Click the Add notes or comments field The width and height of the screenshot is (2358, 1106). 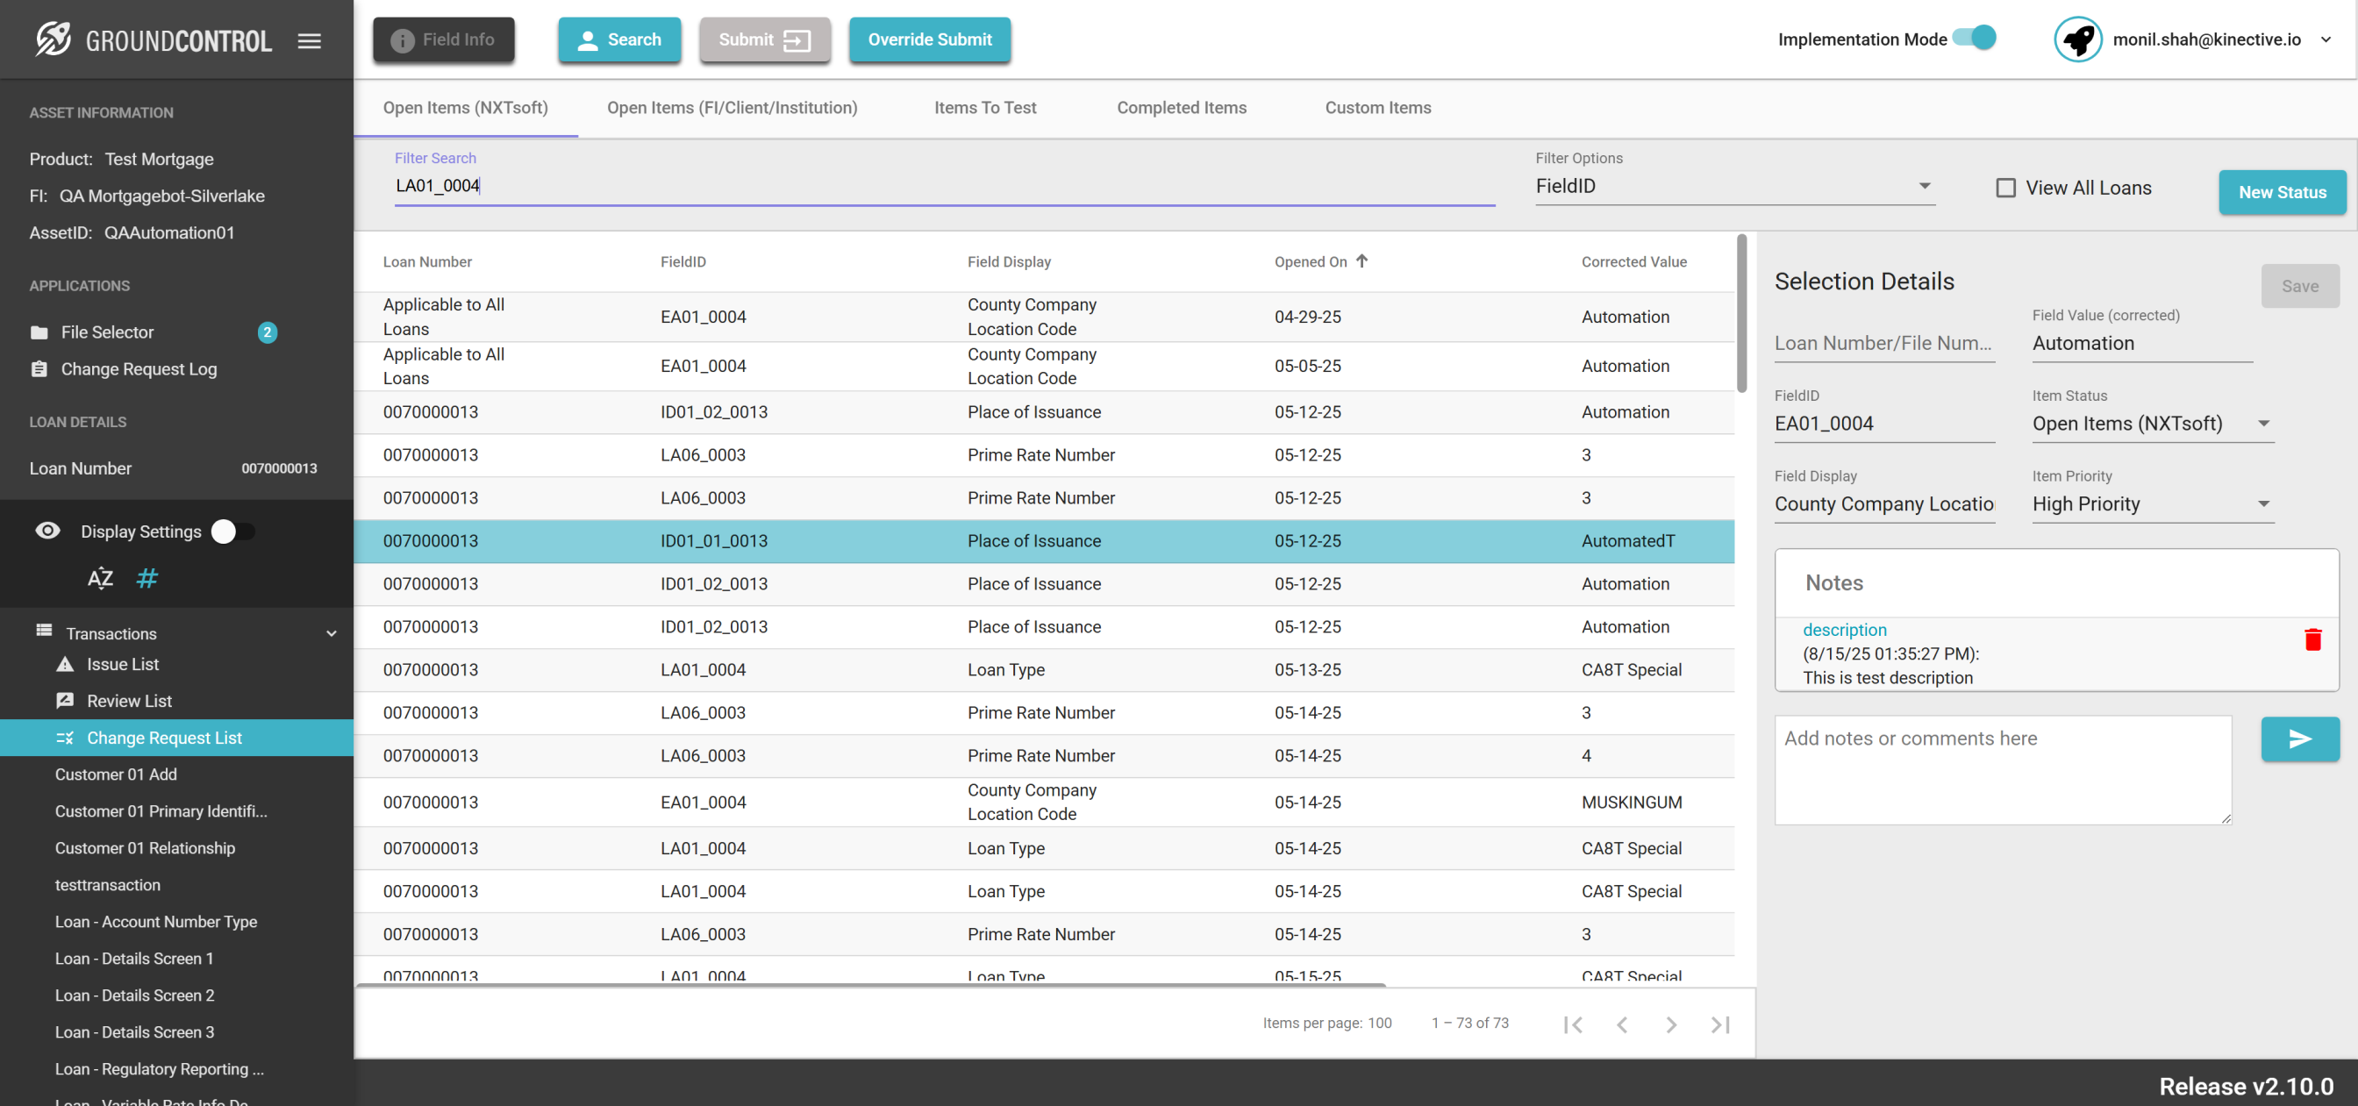[x=2002, y=769]
